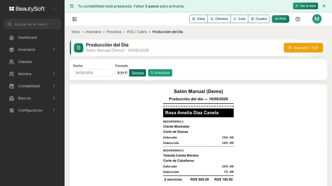This screenshot has height=186, width=332.
Task: Select the 8.5×11 format option
Action: click(122, 73)
